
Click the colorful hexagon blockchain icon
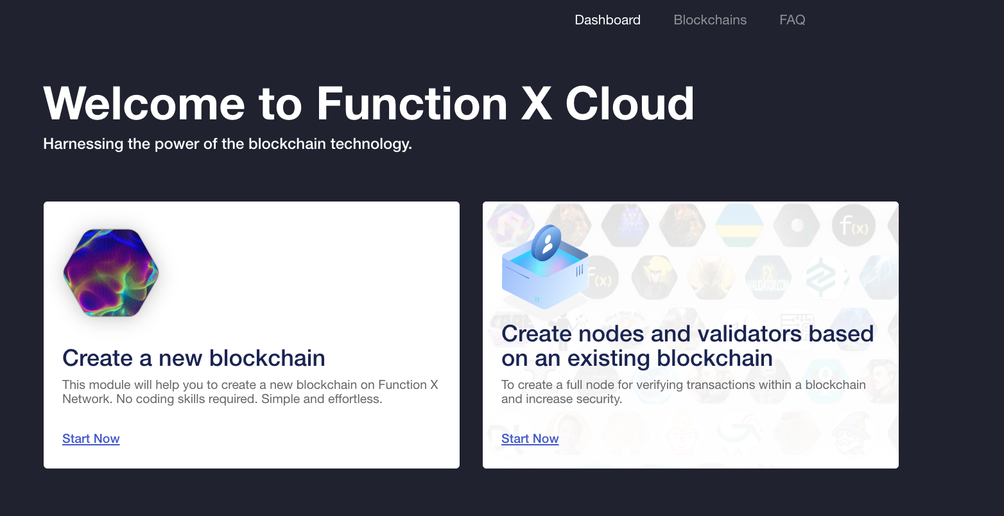(x=110, y=273)
